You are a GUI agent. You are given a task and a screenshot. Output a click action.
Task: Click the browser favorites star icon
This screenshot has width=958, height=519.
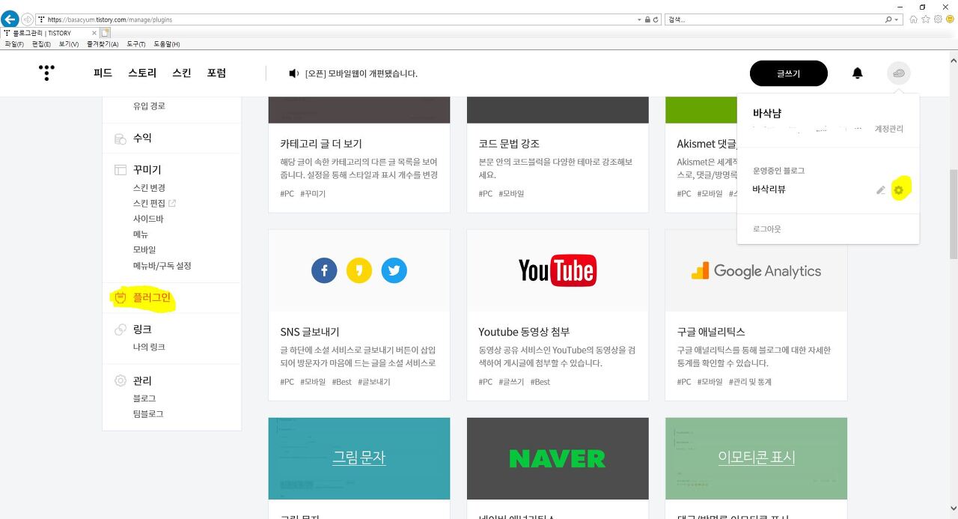(x=926, y=19)
